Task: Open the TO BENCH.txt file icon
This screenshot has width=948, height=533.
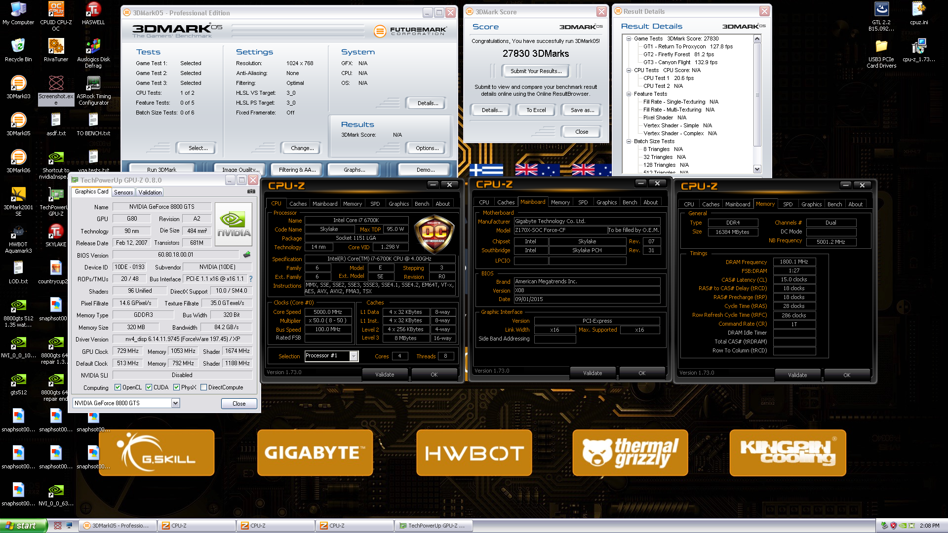Action: (93, 124)
